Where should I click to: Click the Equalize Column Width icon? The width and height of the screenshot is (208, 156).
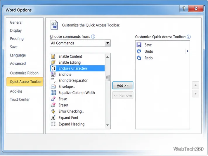53,93
